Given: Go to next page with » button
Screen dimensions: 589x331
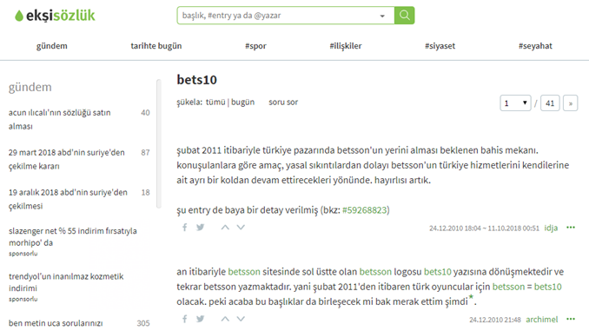Looking at the screenshot, I should point(570,103).
